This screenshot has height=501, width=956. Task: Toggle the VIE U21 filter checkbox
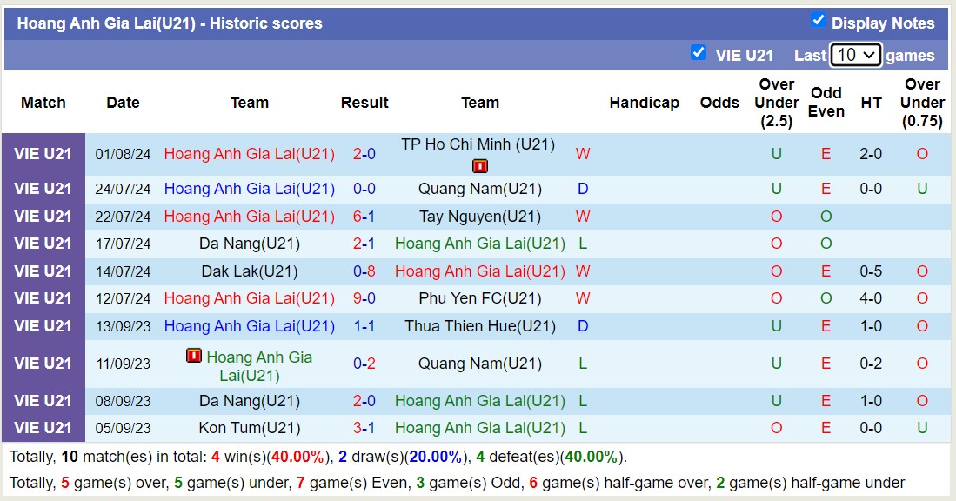tap(699, 53)
